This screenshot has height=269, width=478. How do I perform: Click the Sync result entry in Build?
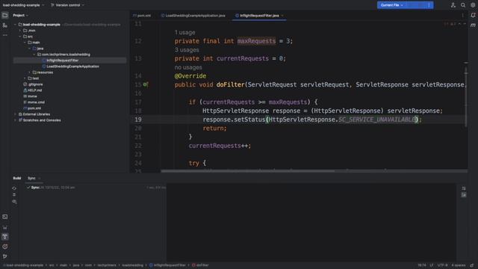[51, 188]
